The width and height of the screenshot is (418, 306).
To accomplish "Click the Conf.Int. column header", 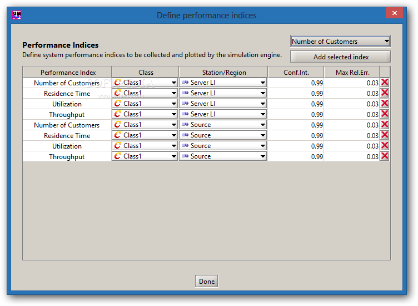I will (x=296, y=72).
